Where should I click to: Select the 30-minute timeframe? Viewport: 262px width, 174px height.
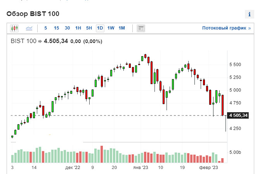click(67, 28)
